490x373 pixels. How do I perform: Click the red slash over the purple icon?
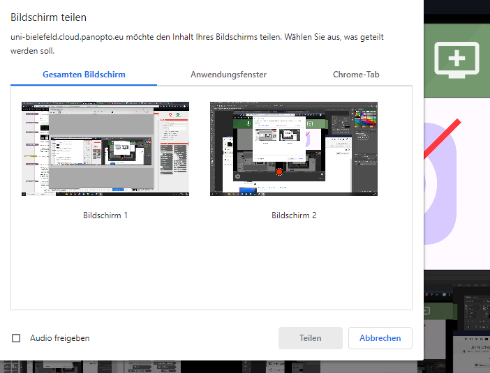tap(443, 139)
